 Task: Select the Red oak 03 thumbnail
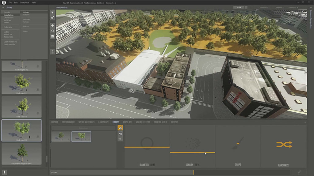[x=22, y=130]
